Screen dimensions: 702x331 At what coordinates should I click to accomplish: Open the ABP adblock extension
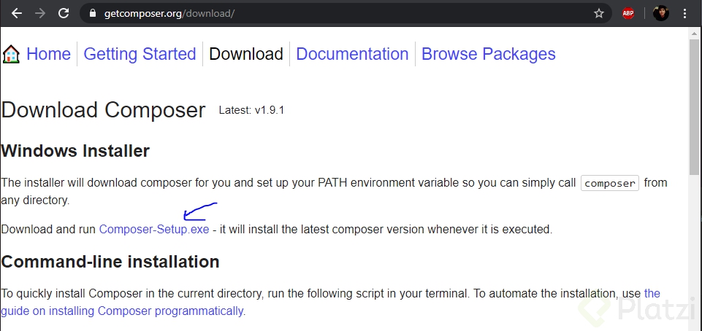[628, 13]
